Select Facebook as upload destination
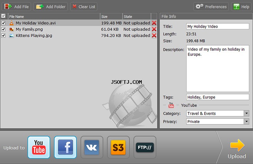The width and height of the screenshot is (253, 164). pos(66,147)
